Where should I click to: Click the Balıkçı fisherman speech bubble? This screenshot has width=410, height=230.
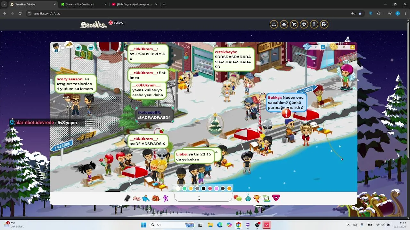(286, 103)
